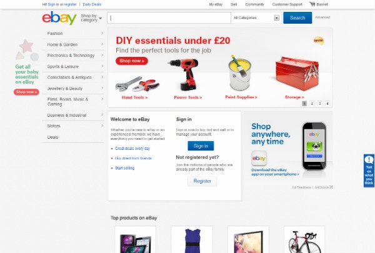Open the All Categories dropdown

pos(256,17)
